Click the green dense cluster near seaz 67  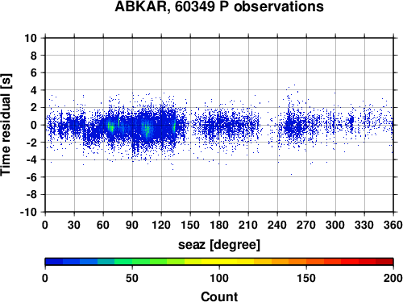(x=110, y=126)
